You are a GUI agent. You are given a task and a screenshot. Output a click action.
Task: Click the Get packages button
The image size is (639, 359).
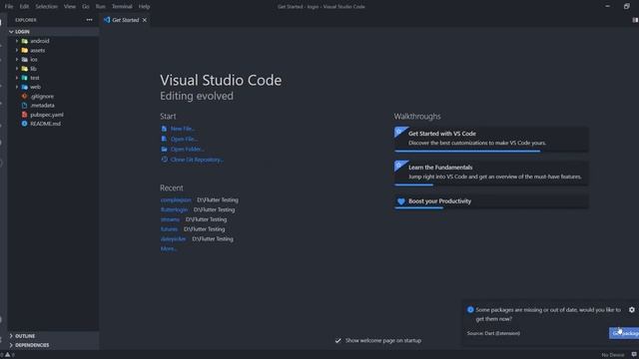click(624, 333)
